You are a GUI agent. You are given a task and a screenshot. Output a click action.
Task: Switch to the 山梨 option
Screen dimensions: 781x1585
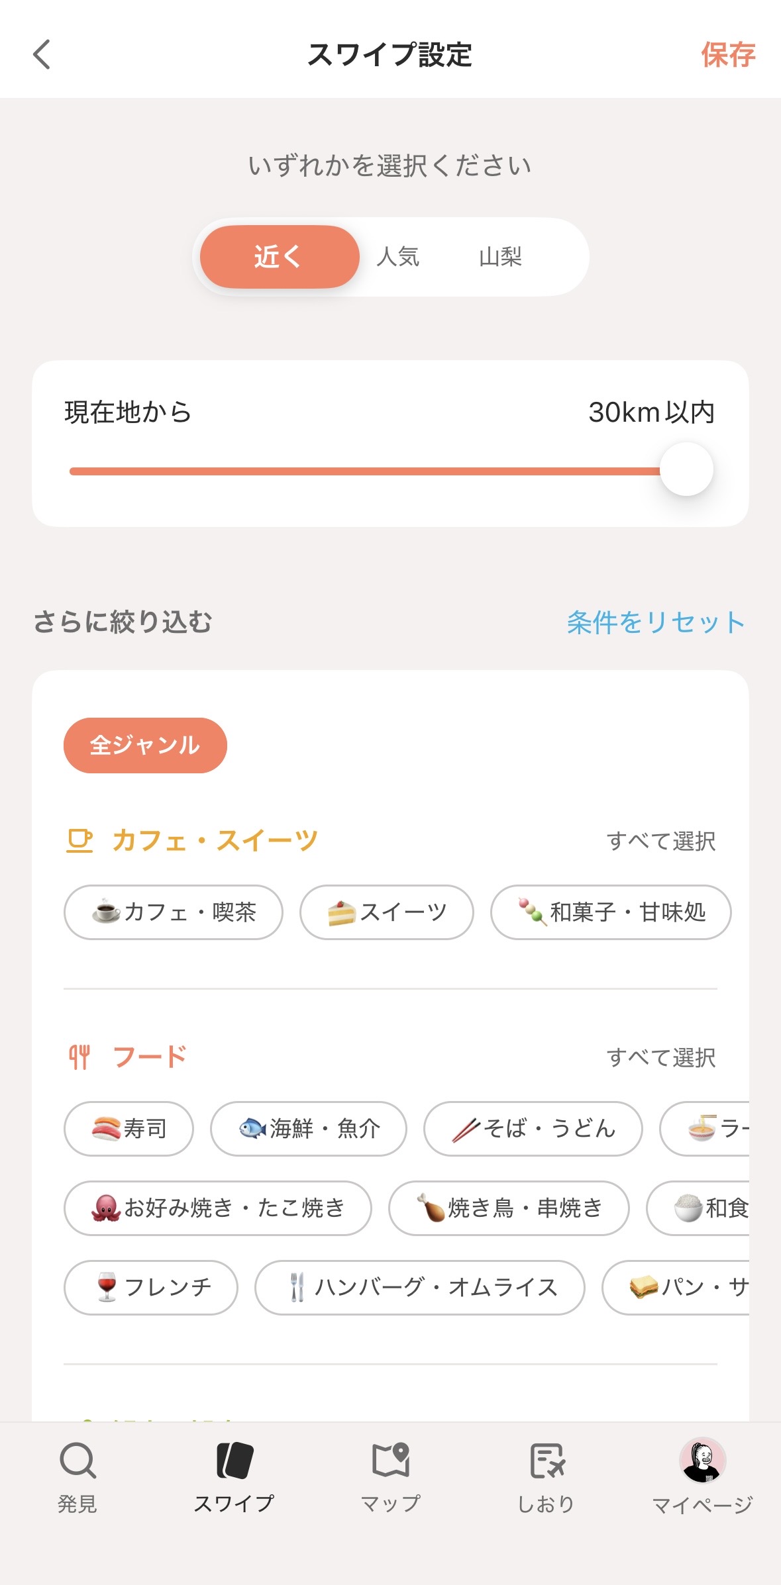click(501, 257)
